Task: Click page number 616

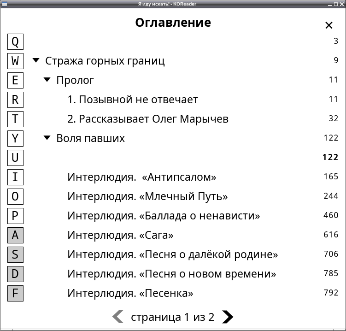Action: click(x=331, y=235)
